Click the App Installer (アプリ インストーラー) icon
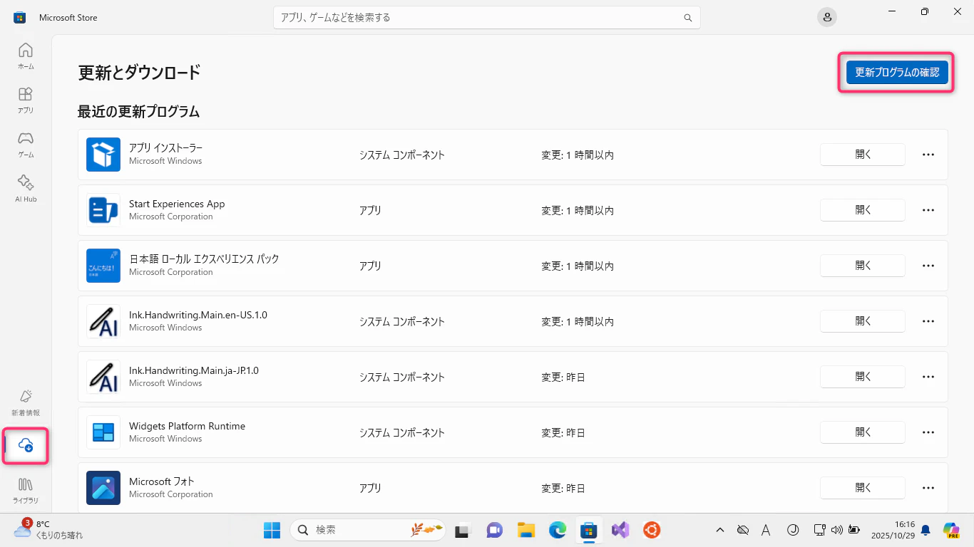 point(103,155)
